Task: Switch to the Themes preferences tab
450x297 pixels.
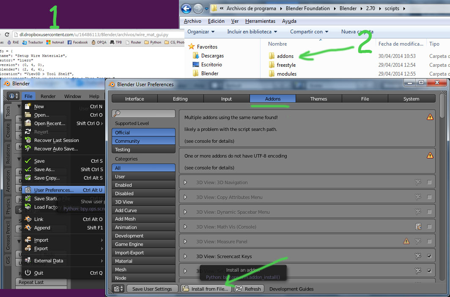Action: tap(318, 98)
